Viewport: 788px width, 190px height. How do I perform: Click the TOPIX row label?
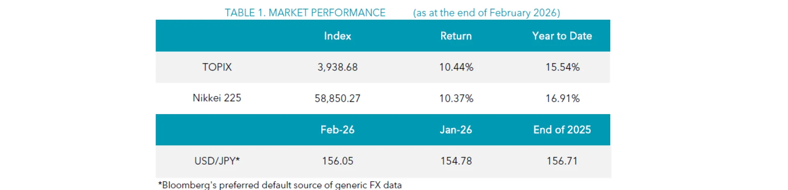coord(217,67)
